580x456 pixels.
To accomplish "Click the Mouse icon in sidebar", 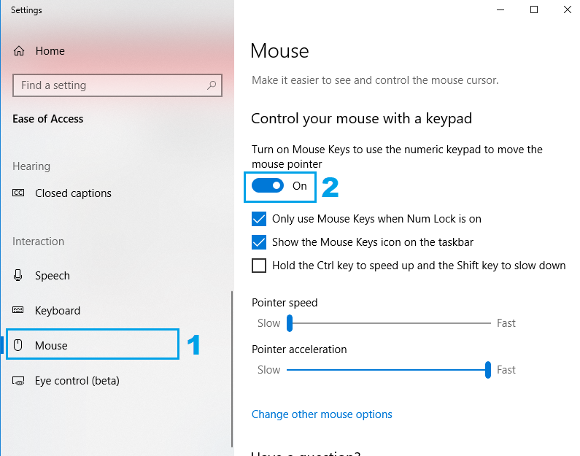I will click(19, 346).
